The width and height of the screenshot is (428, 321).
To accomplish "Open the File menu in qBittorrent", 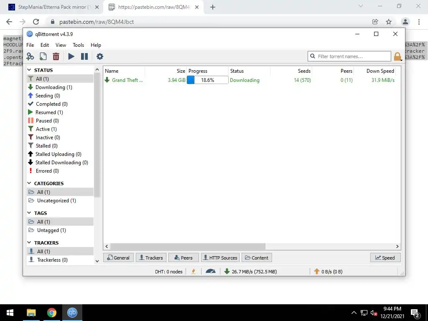I will [x=30, y=45].
